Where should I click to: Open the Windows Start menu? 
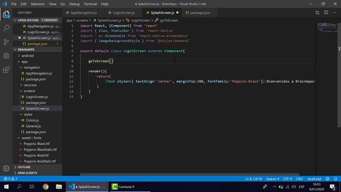click(6, 187)
